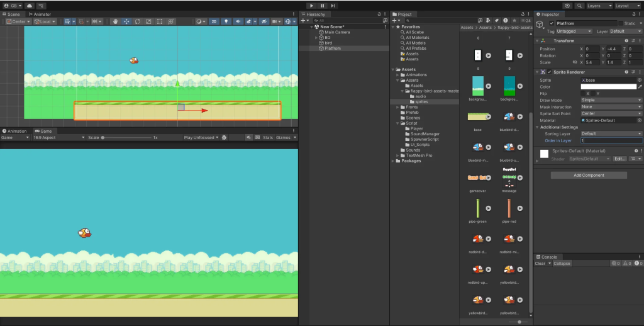644x326 pixels.
Task: Check Flip X checkbox
Action: point(583,94)
